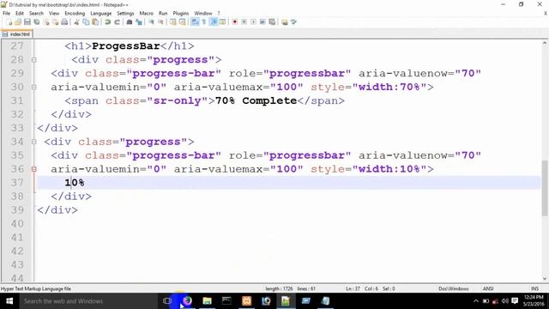Screen dimensions: 549x309
Task: Place cursor on '70% Complete' text
Action: click(256, 101)
